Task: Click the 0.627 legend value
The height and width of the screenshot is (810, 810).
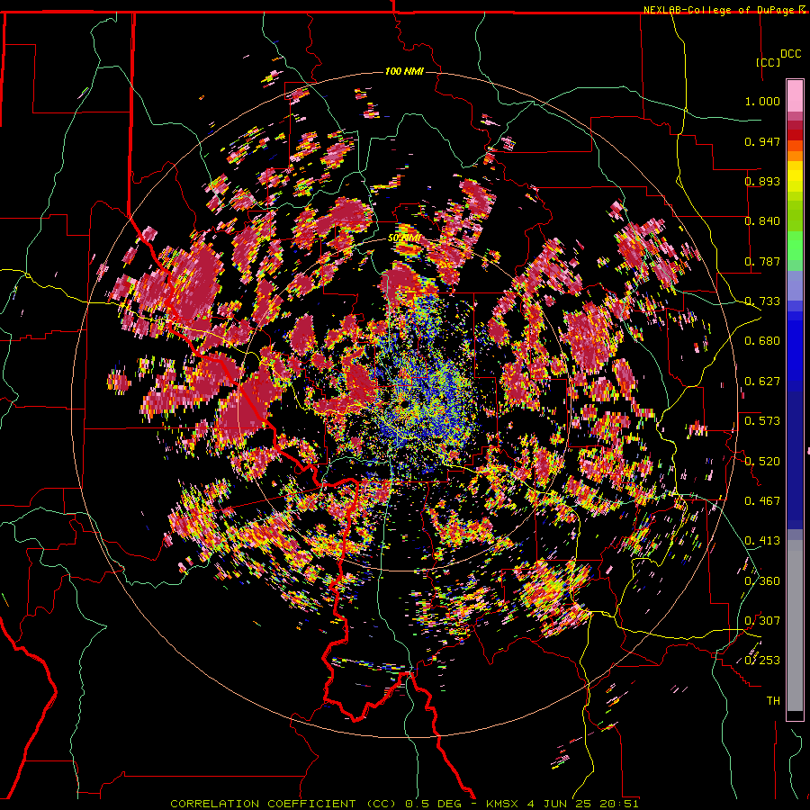Action: (762, 382)
